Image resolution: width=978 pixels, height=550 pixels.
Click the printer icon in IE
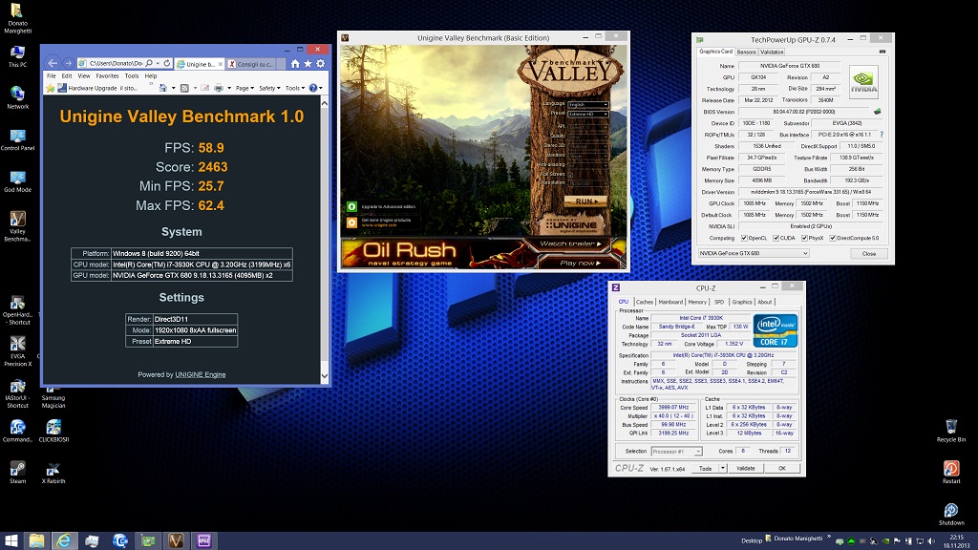[219, 88]
